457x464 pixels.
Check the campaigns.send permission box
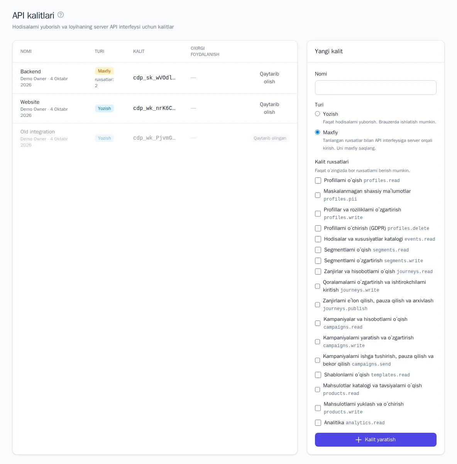click(318, 360)
